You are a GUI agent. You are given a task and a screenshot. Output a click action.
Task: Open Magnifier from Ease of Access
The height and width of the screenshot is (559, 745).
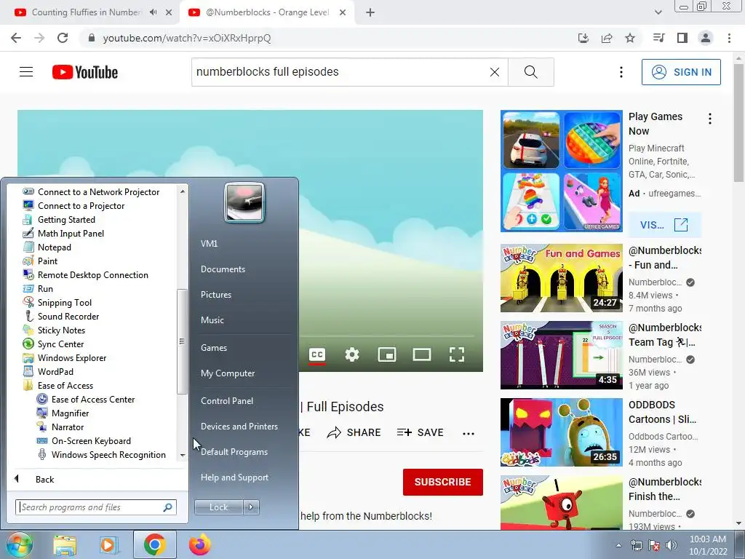coord(70,413)
